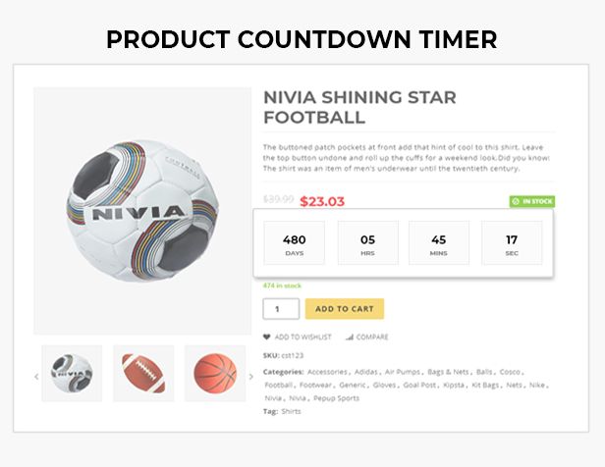Click the Add to Cart button
Screen dimensions: 605x467
pos(344,309)
